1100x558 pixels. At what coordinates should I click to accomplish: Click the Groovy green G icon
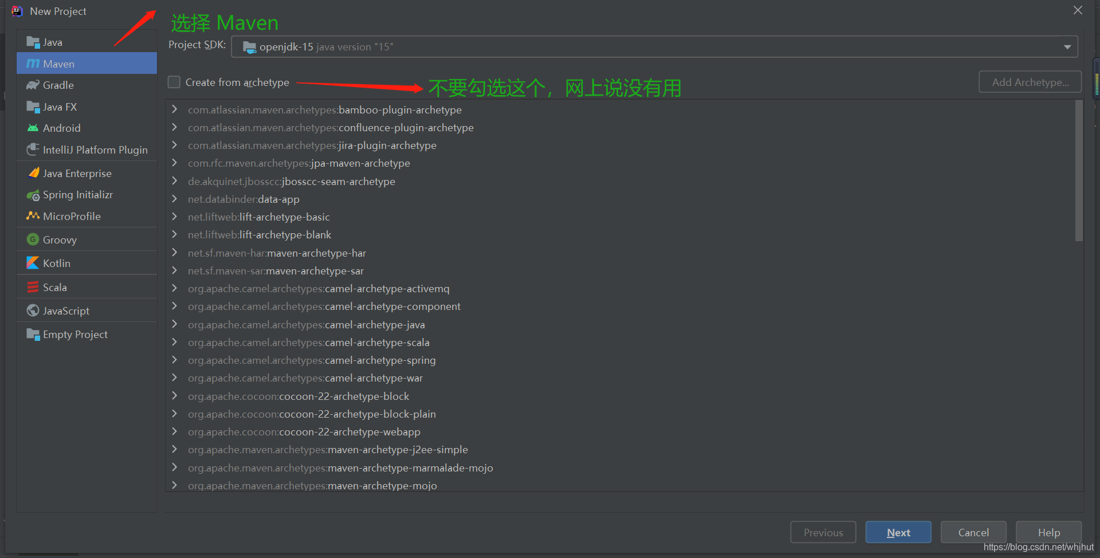coord(33,239)
